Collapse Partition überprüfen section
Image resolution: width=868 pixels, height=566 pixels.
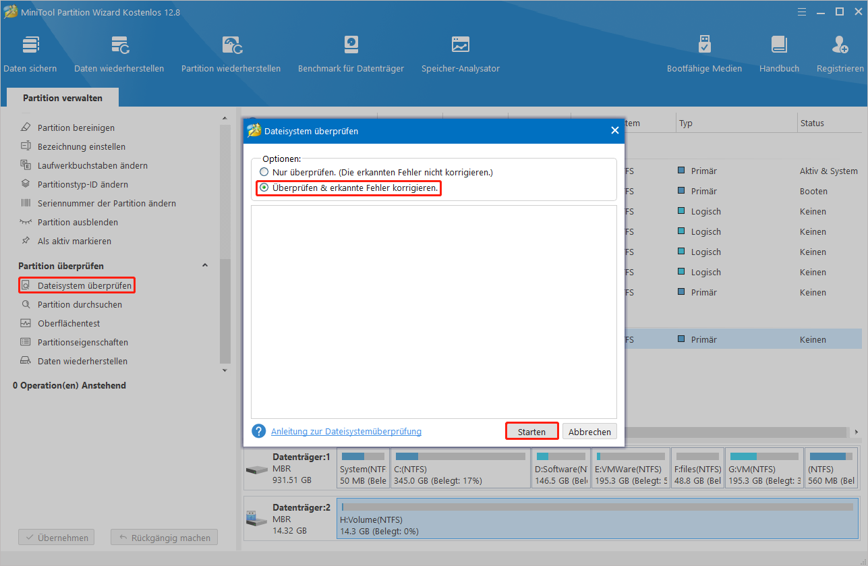[x=205, y=266]
